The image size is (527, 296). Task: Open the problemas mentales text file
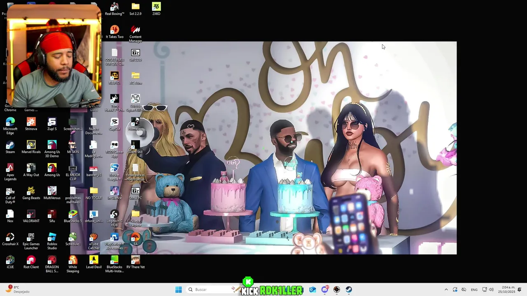pyautogui.click(x=73, y=195)
